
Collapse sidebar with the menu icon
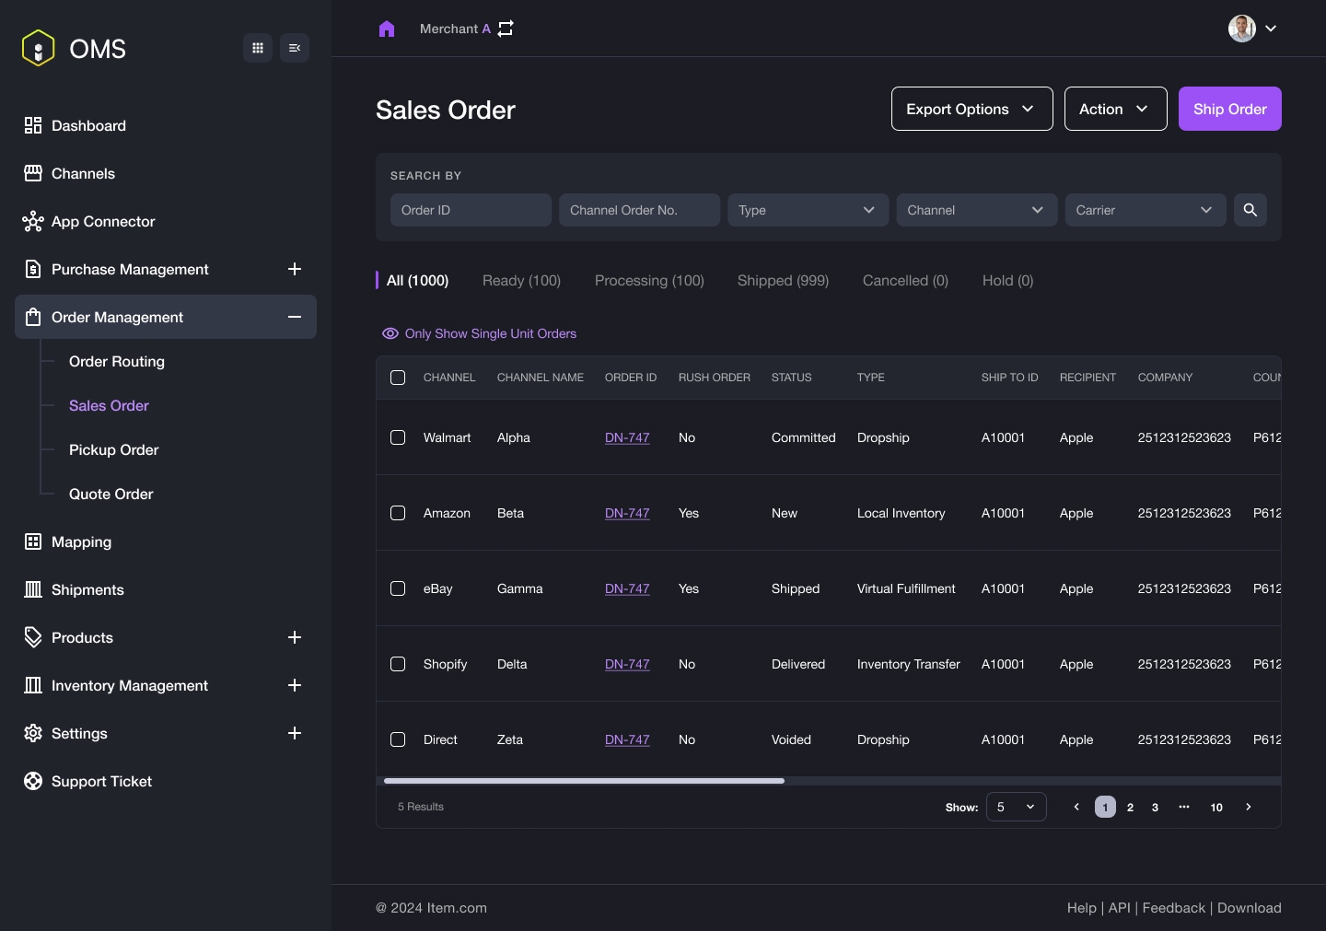(x=295, y=48)
